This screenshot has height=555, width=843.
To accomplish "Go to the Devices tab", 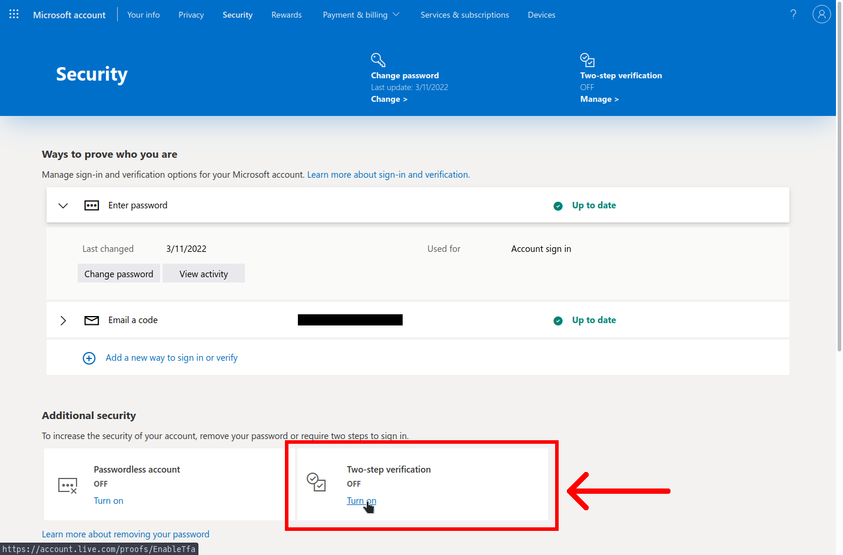I will (542, 15).
